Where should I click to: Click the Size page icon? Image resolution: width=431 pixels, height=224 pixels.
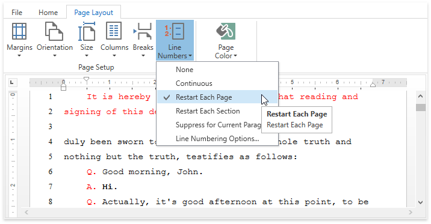tap(87, 32)
